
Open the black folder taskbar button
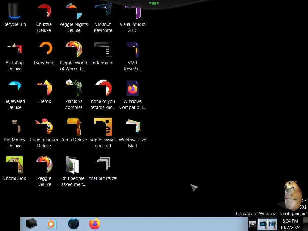[x=31, y=223]
